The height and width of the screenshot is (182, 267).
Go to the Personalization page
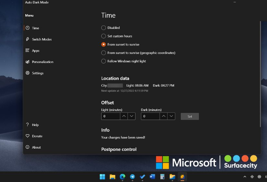pyautogui.click(x=42, y=62)
